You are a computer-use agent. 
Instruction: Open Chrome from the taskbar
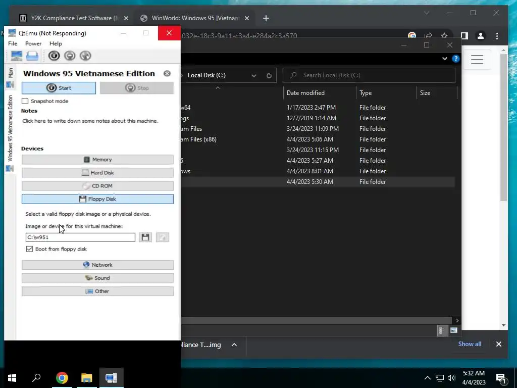pos(62,378)
